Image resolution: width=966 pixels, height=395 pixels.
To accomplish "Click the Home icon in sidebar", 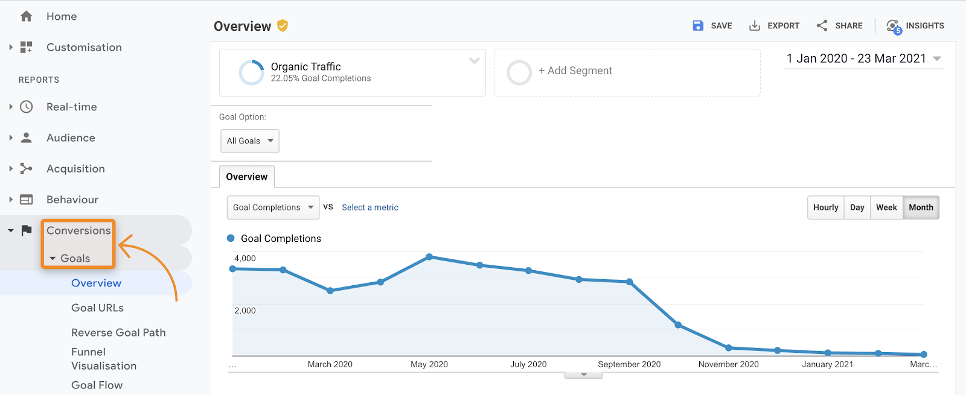I will click(26, 16).
